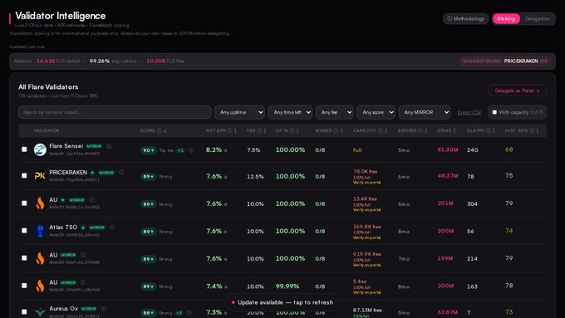Open the Any uptime filter dropdown
565x318 pixels.
pos(239,112)
